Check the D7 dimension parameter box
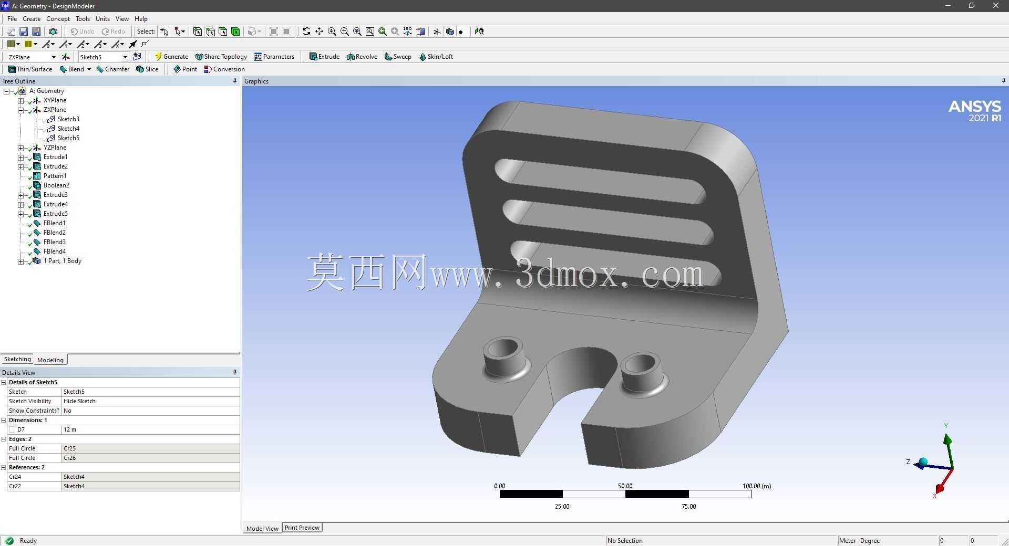 pyautogui.click(x=12, y=429)
